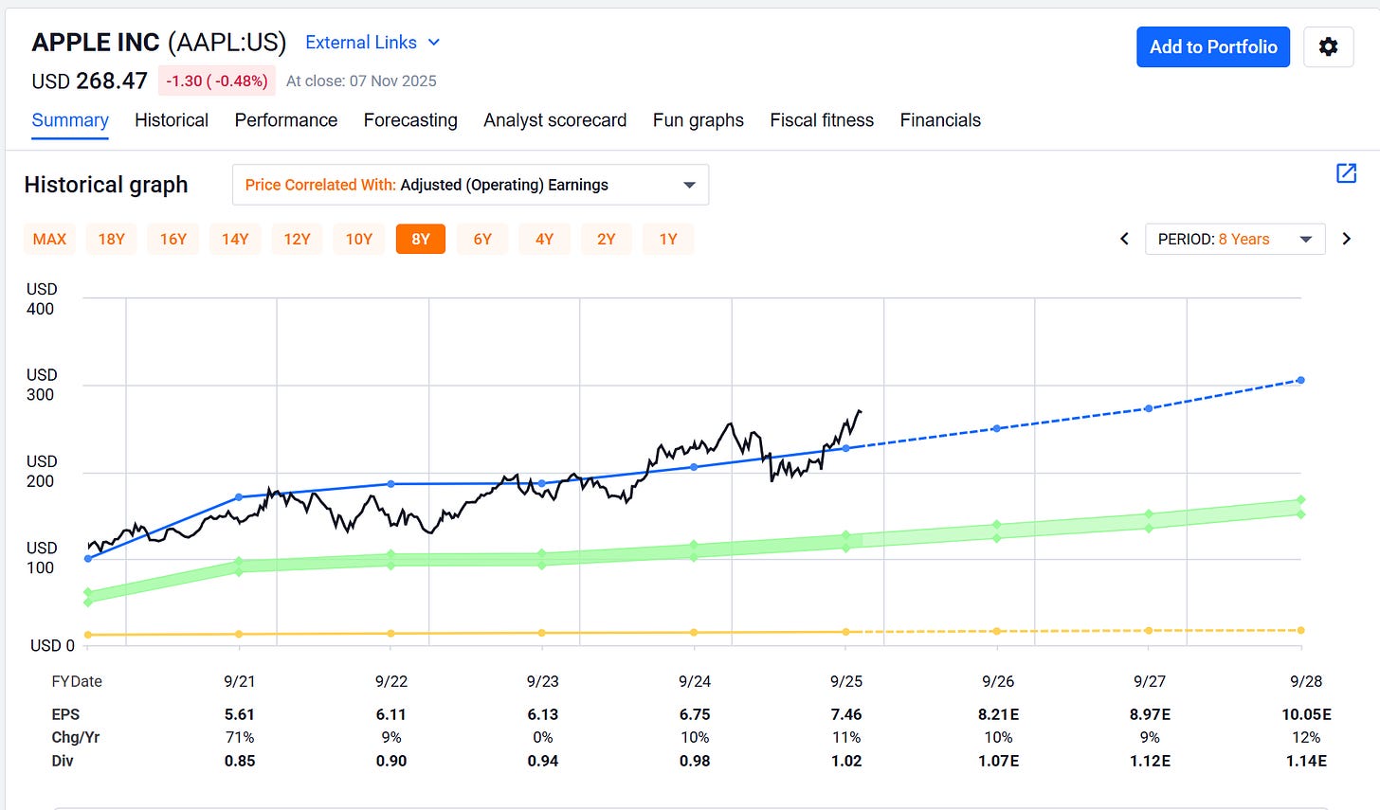Click the 9/25 FY date label

(846, 681)
